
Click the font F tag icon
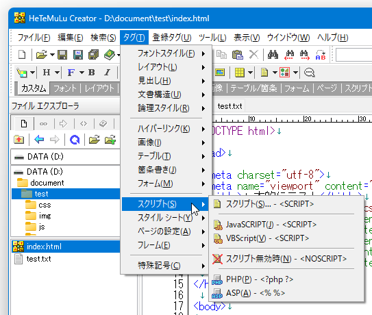71,73
